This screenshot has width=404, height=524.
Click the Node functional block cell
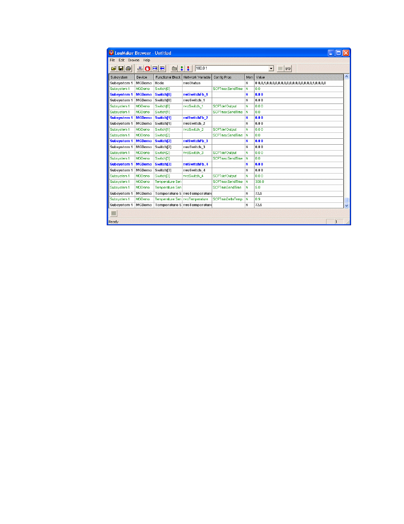168,83
